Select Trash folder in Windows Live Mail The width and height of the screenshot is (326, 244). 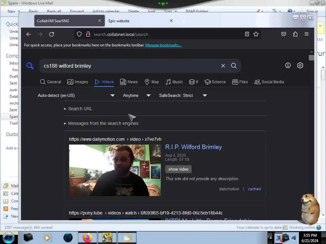point(14,123)
